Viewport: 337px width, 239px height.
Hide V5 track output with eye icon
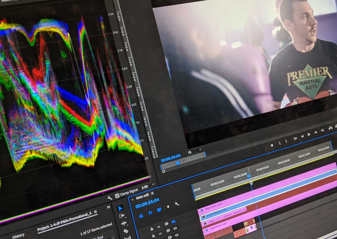175,228
